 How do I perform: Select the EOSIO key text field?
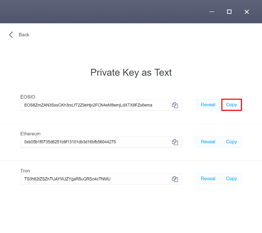101,105
